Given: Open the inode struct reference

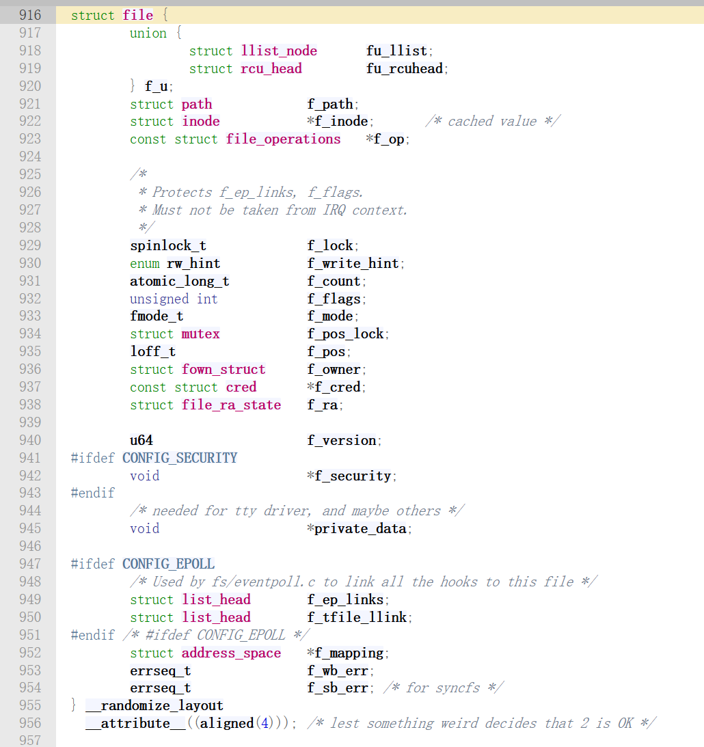Looking at the screenshot, I should click(x=200, y=122).
